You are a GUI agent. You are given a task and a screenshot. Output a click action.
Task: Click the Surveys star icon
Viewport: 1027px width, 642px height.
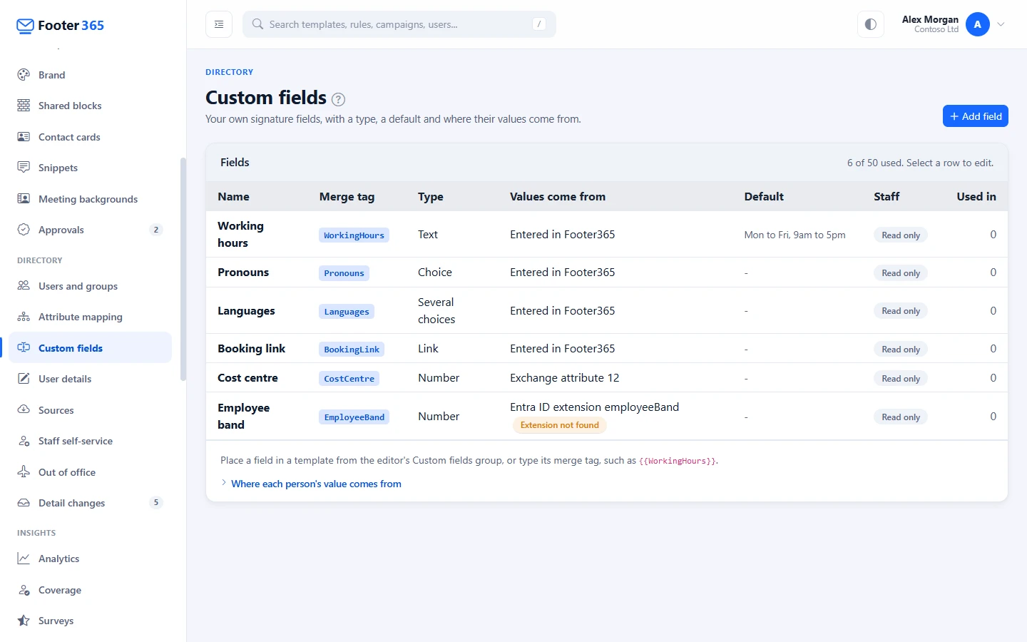24,621
